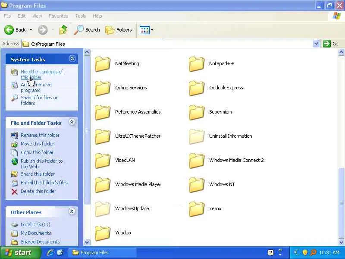The width and height of the screenshot is (345, 259).
Task: Select the VideoLAN folder icon
Action: point(103,161)
